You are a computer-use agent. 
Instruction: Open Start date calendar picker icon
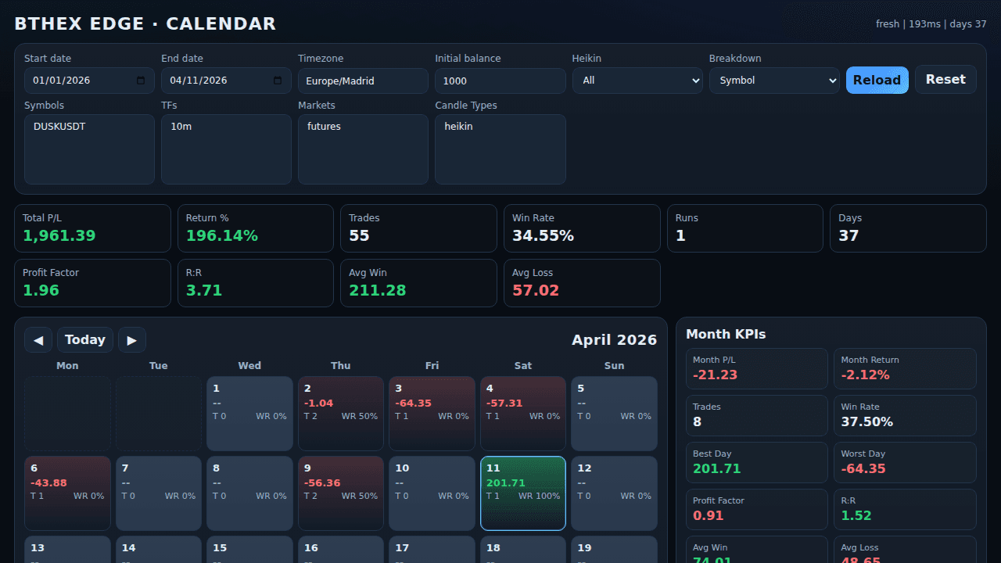tap(141, 81)
